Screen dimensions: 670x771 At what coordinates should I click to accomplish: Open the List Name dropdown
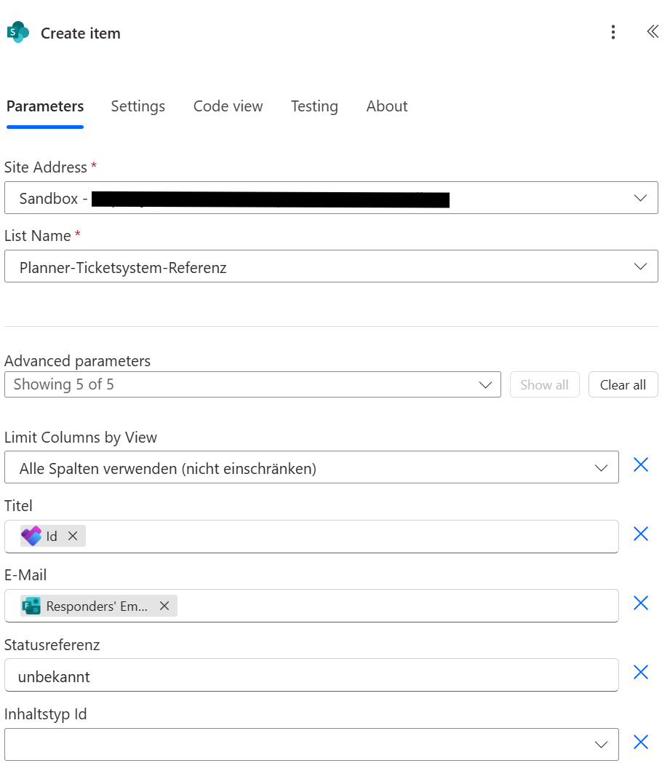[x=640, y=266]
